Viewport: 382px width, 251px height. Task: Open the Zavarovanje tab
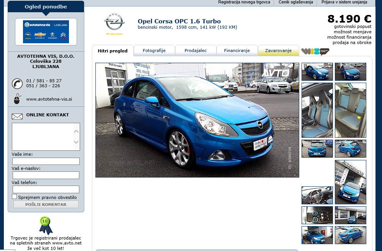pos(279,51)
